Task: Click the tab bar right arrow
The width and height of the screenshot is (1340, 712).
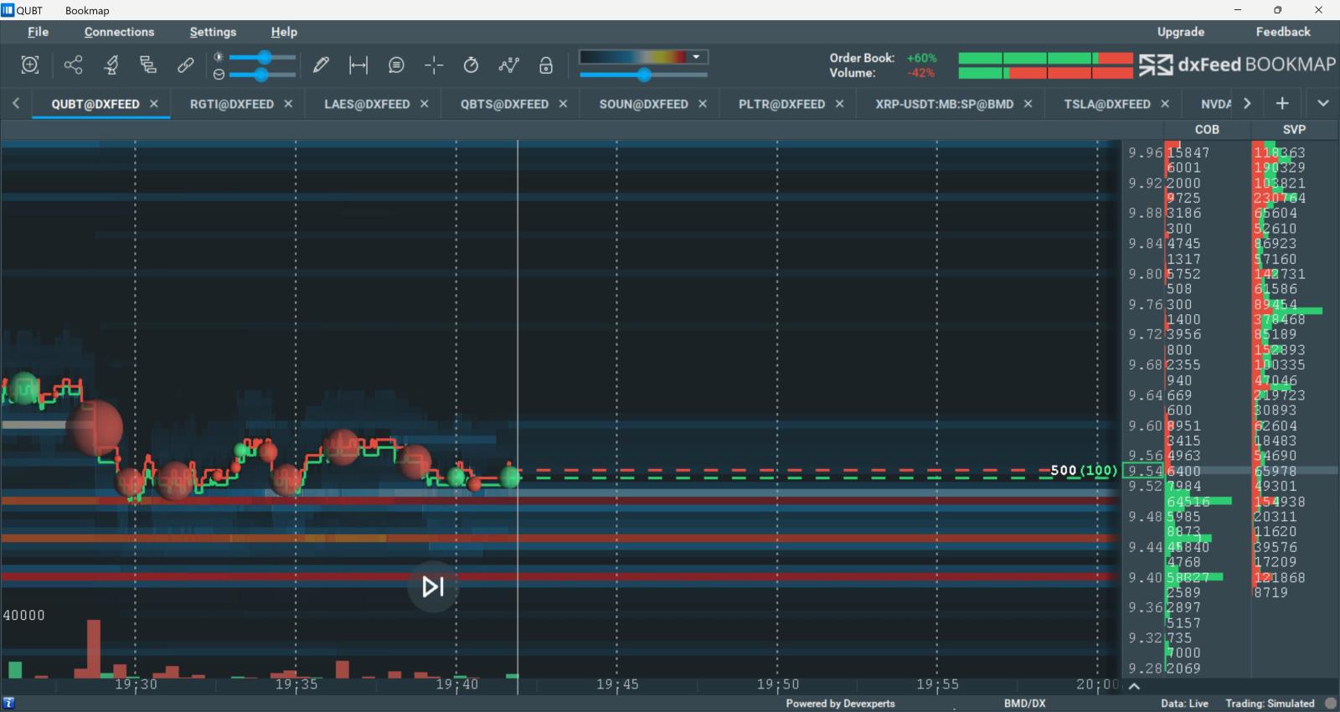Action: (x=1247, y=103)
